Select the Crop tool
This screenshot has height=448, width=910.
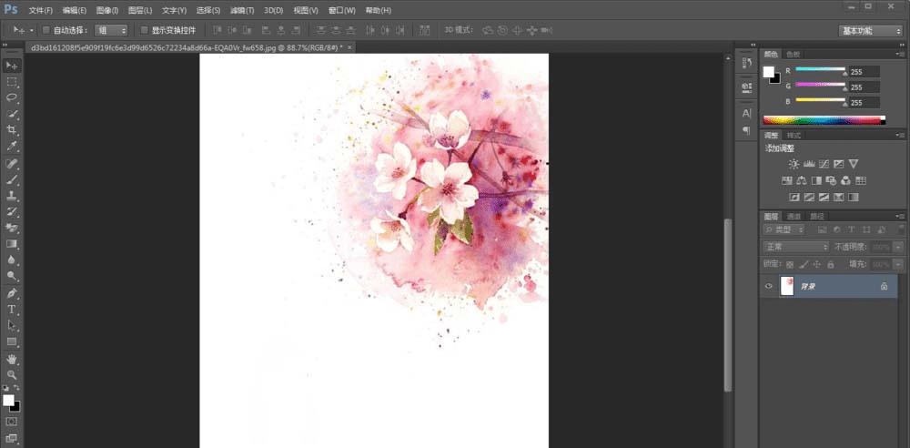coord(12,130)
